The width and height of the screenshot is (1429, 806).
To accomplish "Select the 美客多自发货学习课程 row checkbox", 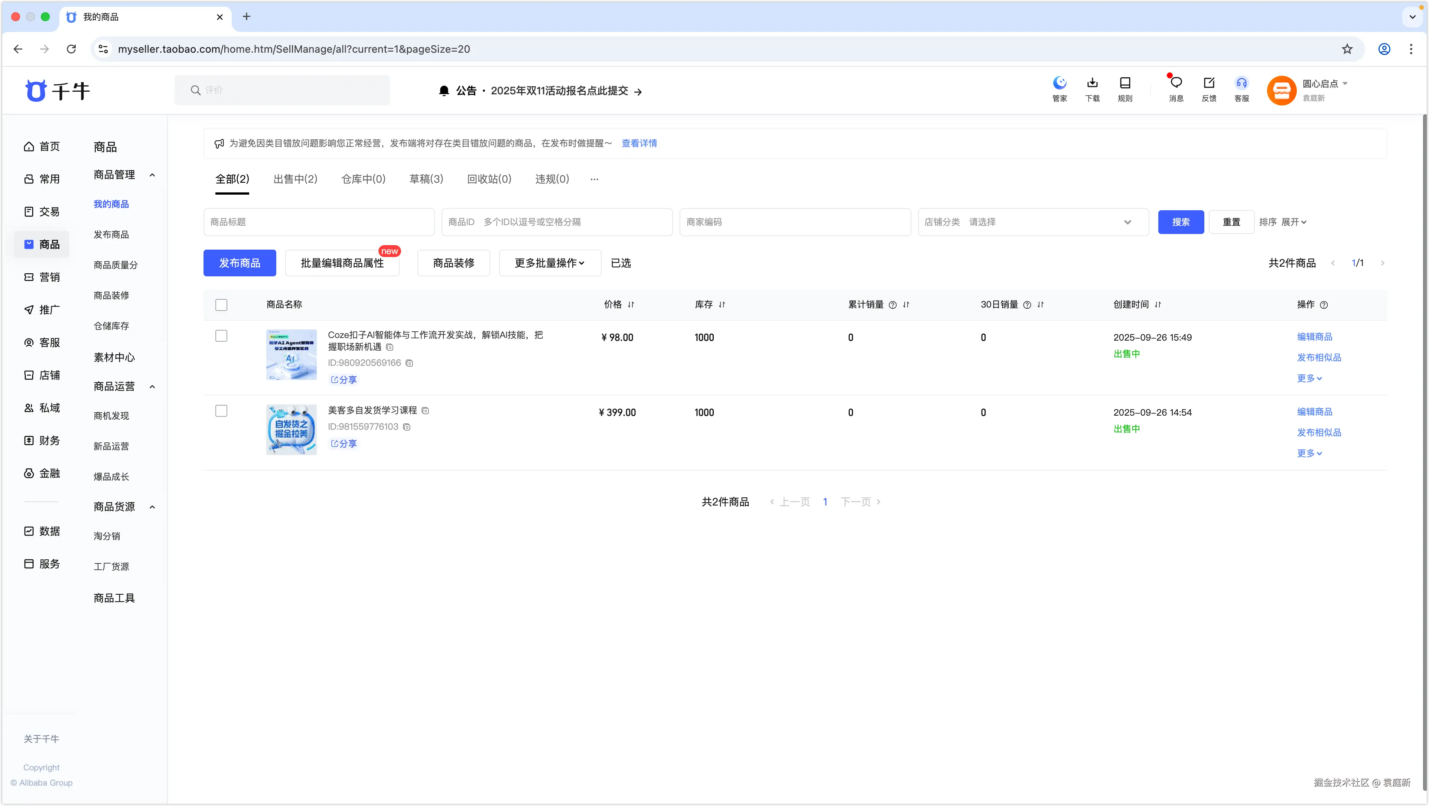I will (x=221, y=410).
